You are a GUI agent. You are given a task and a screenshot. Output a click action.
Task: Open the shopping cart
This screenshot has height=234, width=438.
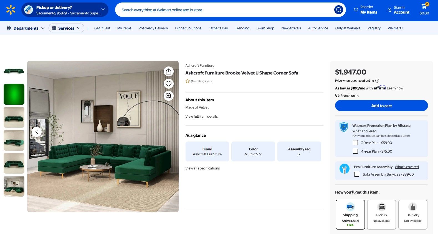coord(424,9)
